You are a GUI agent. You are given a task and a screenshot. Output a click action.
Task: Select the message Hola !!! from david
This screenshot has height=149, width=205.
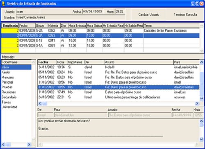pos(118,67)
